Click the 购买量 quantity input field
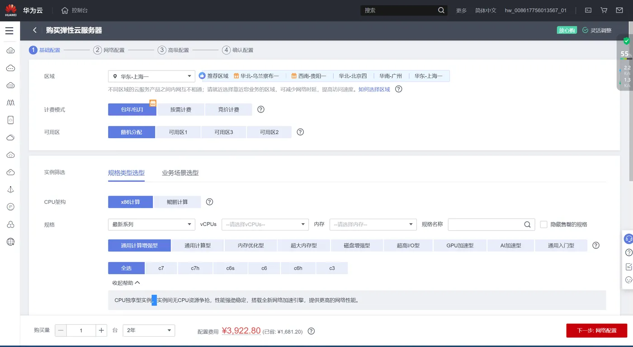Image resolution: width=633 pixels, height=347 pixels. tap(81, 330)
